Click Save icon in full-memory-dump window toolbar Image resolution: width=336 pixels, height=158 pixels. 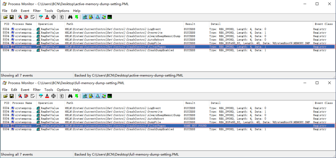(12, 96)
